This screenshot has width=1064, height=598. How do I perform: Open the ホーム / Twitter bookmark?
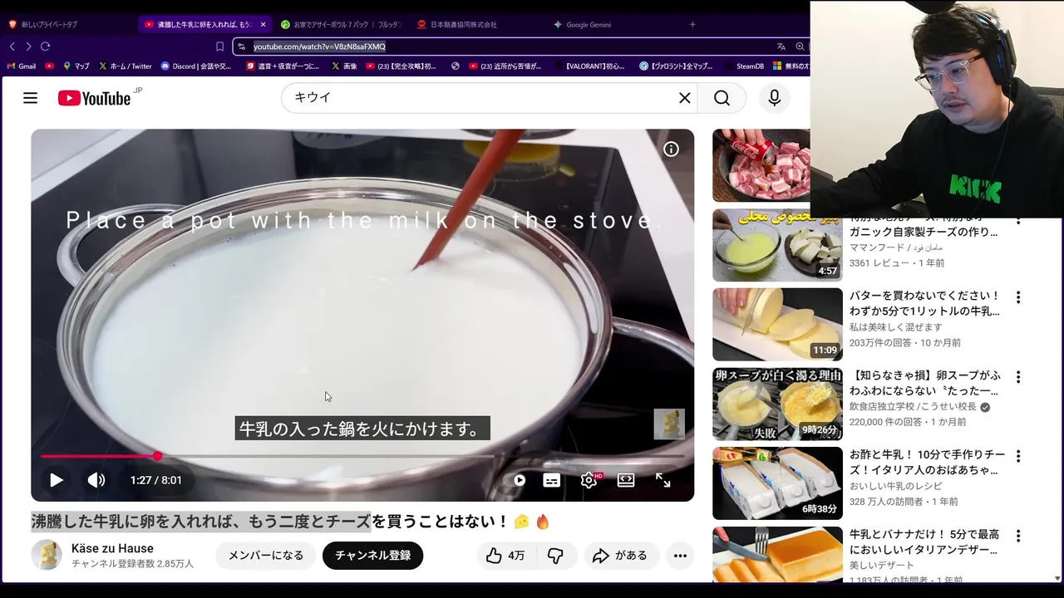(x=125, y=66)
